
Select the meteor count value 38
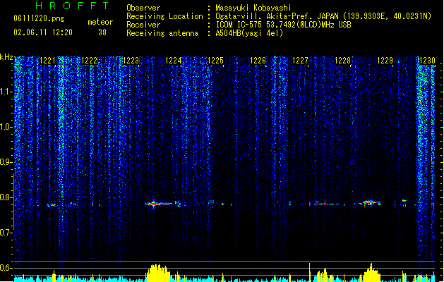(x=102, y=32)
